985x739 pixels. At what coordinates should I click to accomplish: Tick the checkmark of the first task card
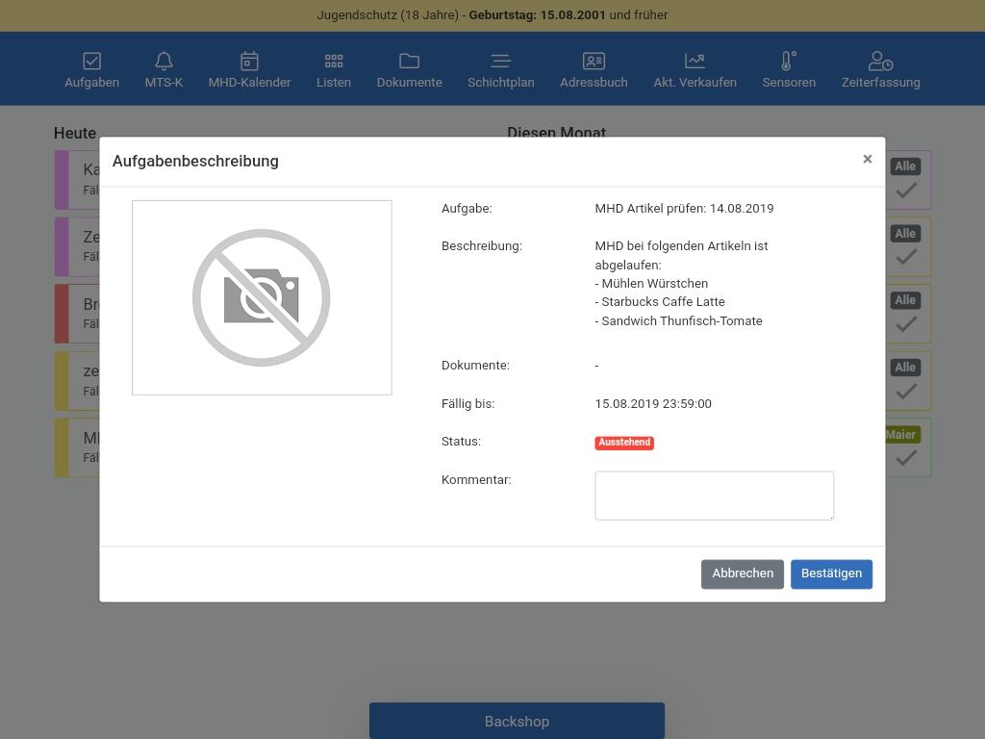pos(905,191)
